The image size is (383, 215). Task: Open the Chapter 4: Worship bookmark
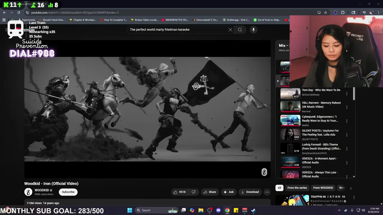pos(83,20)
